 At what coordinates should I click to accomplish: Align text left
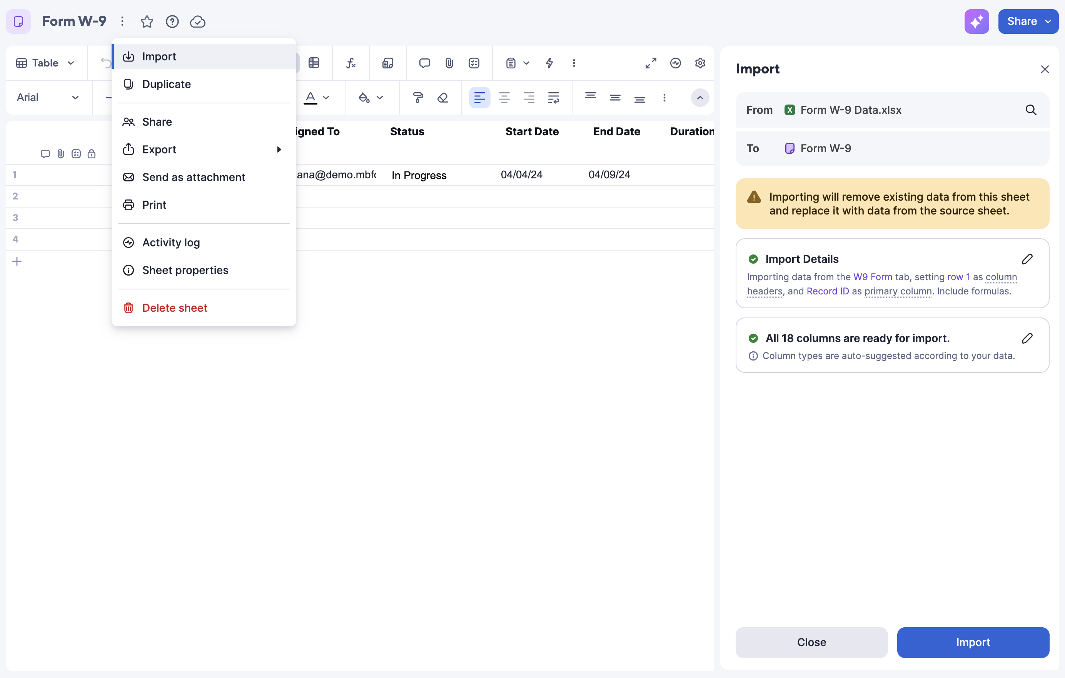click(479, 97)
